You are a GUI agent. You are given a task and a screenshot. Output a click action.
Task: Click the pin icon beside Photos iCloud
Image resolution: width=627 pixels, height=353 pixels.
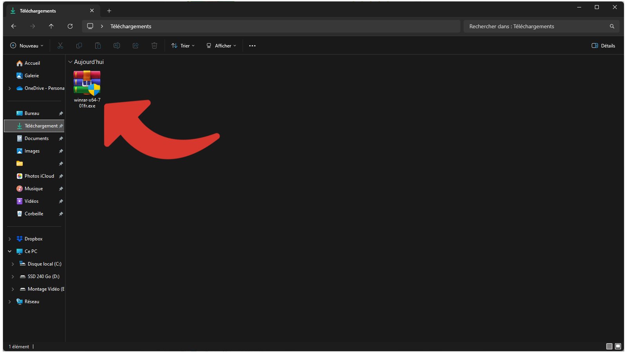(x=61, y=176)
